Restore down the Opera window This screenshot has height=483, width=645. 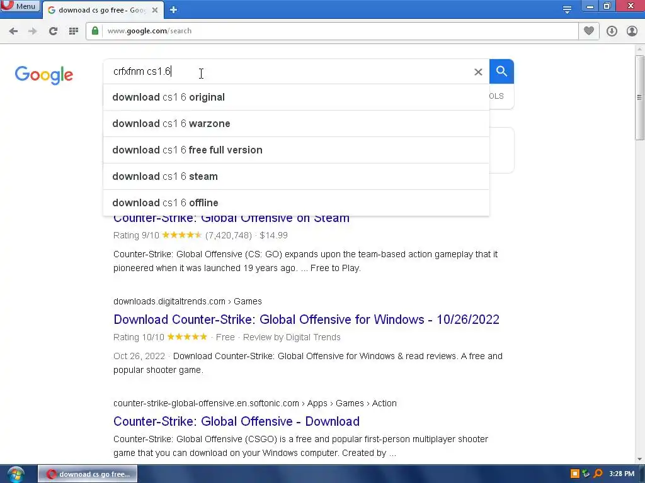[607, 6]
